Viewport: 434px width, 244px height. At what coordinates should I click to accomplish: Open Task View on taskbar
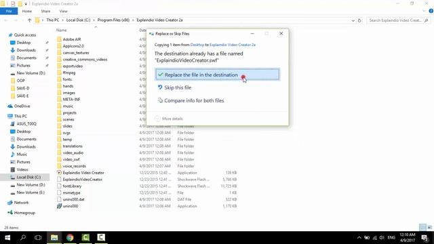pos(38,238)
